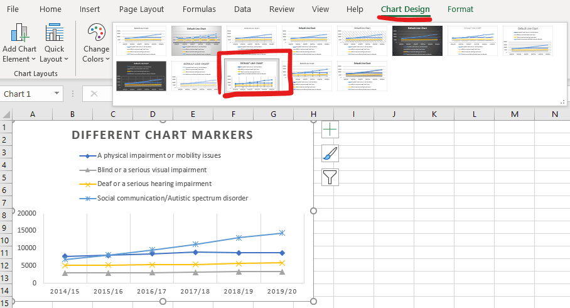Open the Formulas tab

click(199, 9)
